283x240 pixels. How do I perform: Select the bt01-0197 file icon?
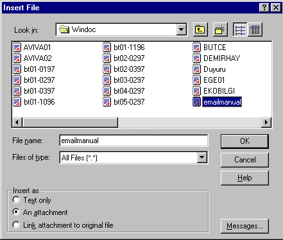coord(17,69)
